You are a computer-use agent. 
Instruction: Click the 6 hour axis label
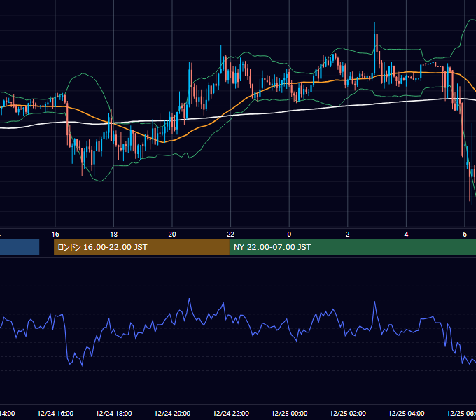tap(465, 234)
